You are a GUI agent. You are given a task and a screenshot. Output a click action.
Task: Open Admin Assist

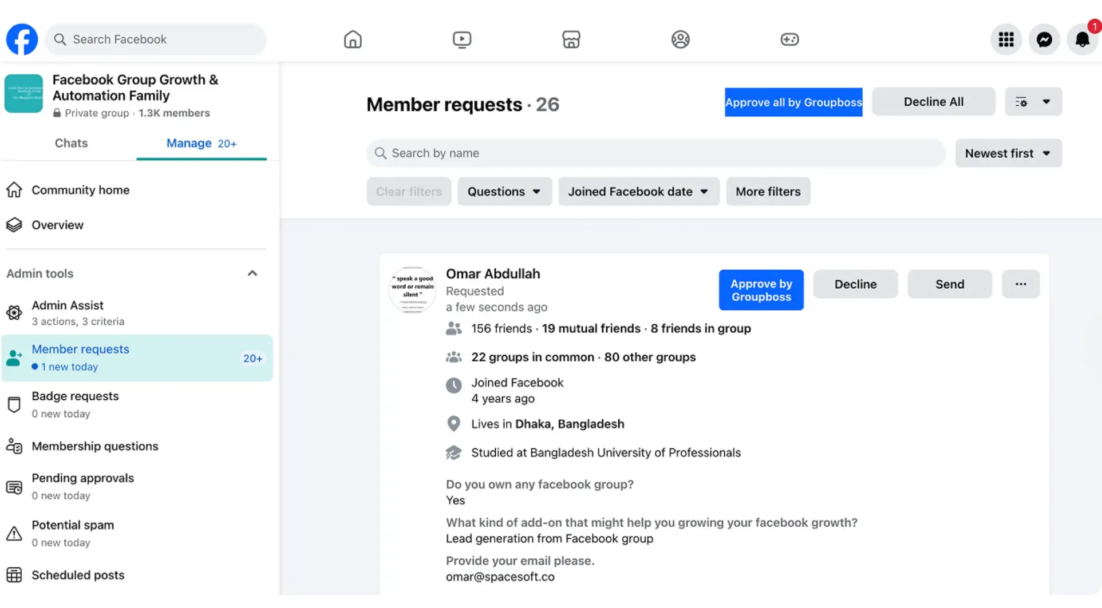pos(136,313)
